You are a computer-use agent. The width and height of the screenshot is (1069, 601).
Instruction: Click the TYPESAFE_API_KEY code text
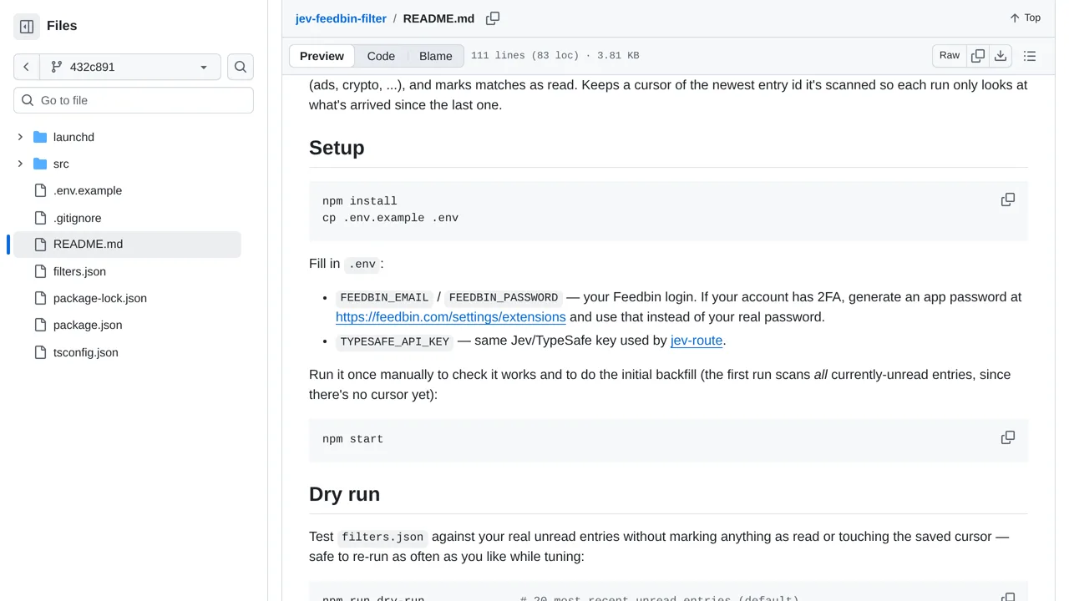[395, 341]
